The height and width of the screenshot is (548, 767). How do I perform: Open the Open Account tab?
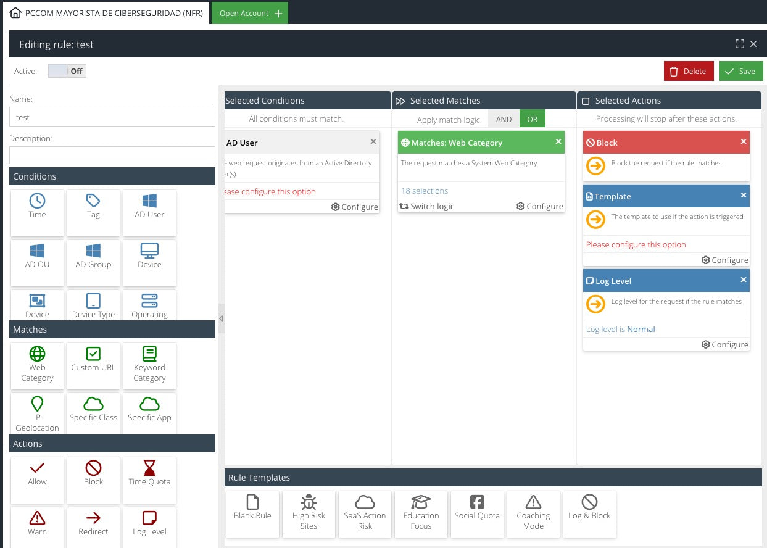click(250, 13)
